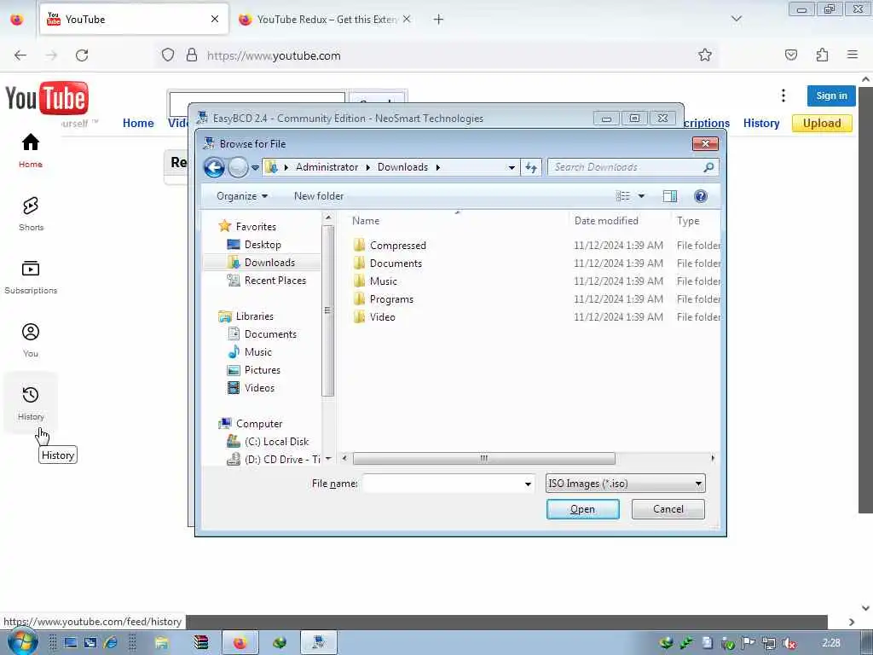Reload the page in Firefox
Screen dimensions: 873x655
(82, 55)
